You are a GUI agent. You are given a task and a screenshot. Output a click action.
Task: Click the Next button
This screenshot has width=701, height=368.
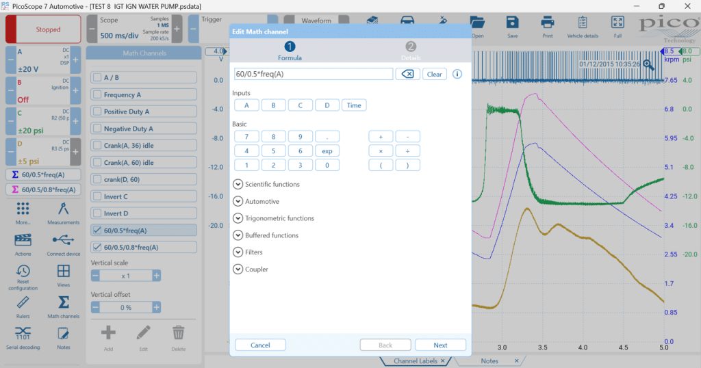440,345
